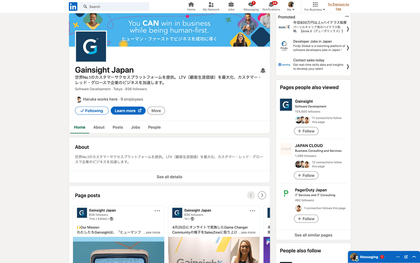Select the People tab
Image resolution: width=420 pixels, height=263 pixels.
pos(154,127)
